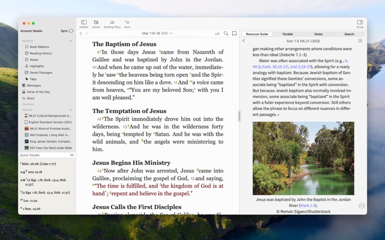Click Mar 1:4 NKJV CBSB title

303,41
